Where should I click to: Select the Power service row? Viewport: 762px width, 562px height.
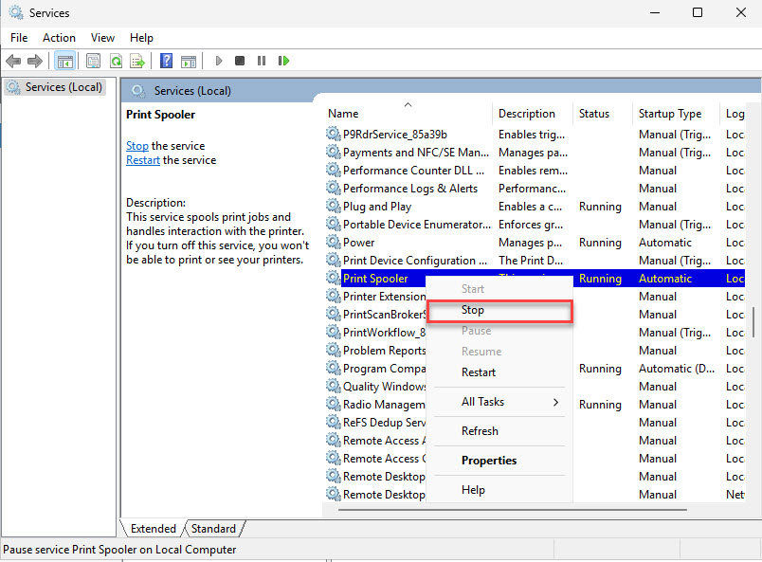[x=535, y=243]
